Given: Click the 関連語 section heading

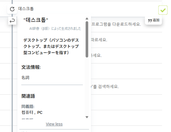Looking at the screenshot, I should (x=28, y=96).
